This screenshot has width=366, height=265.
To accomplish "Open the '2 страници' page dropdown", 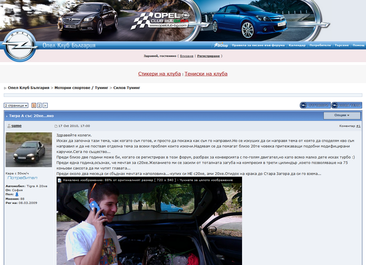I will (16, 106).
